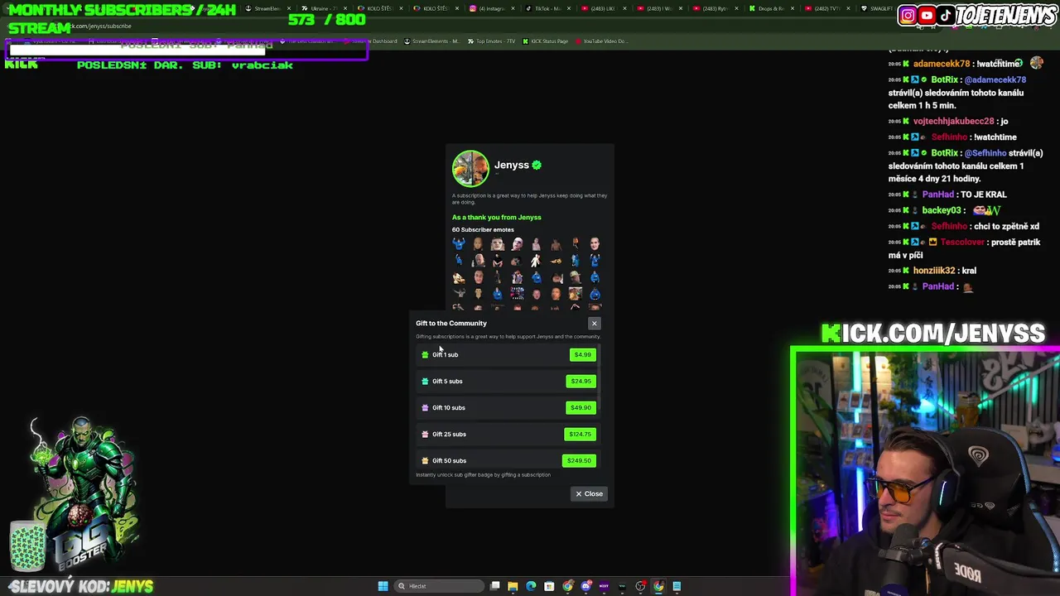Screen dimensions: 1060x596
Task: Switch to the TikTok browser tab
Action: click(547, 8)
